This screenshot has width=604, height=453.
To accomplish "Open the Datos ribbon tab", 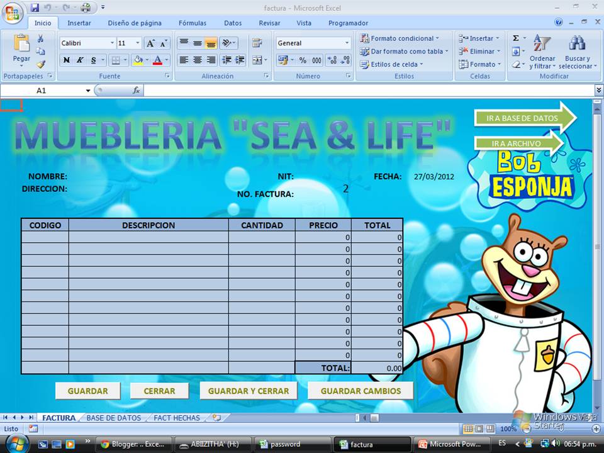I will pyautogui.click(x=233, y=23).
